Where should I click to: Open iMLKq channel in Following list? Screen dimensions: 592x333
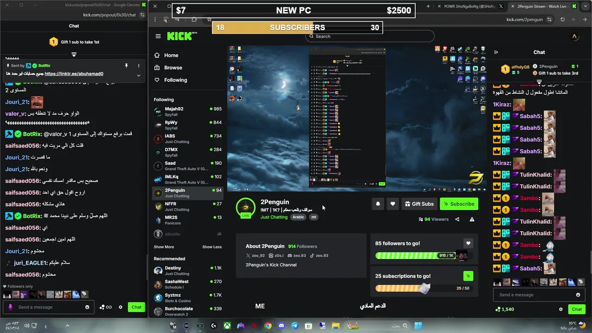click(187, 179)
